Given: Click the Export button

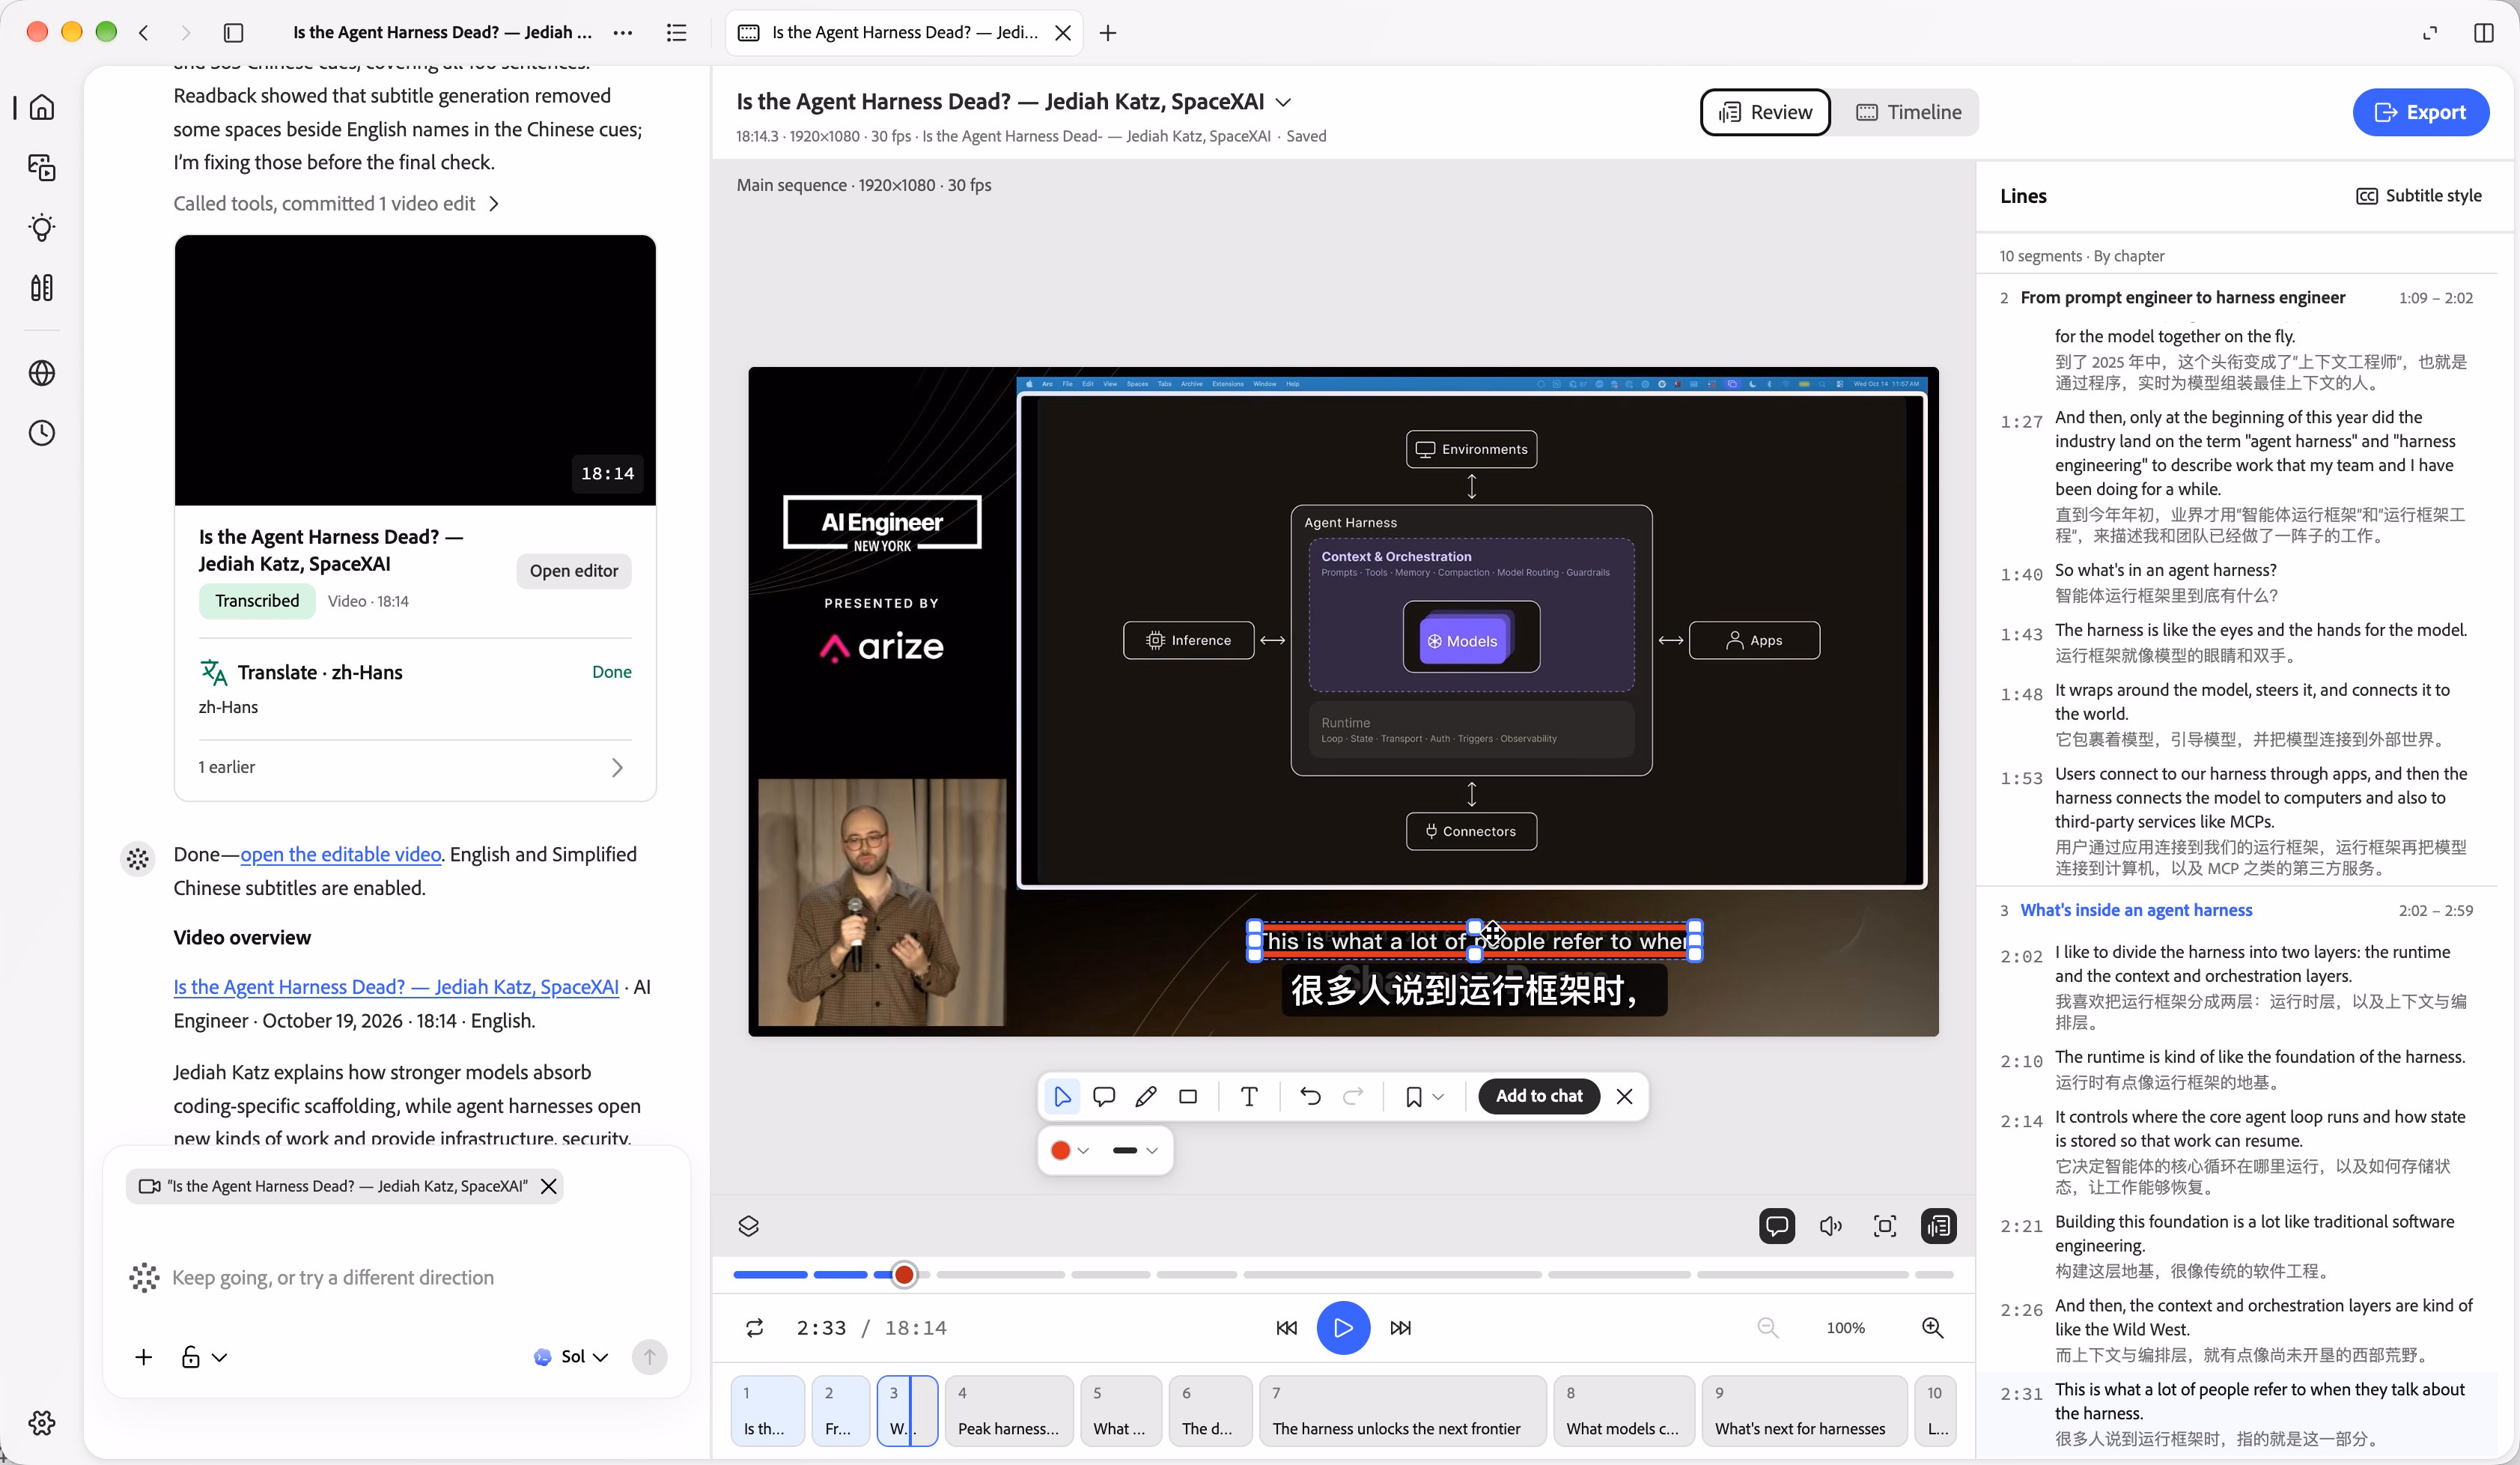Looking at the screenshot, I should click(x=2420, y=112).
